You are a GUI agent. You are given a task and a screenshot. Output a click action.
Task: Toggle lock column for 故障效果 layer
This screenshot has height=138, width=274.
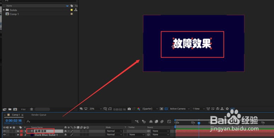(14, 131)
